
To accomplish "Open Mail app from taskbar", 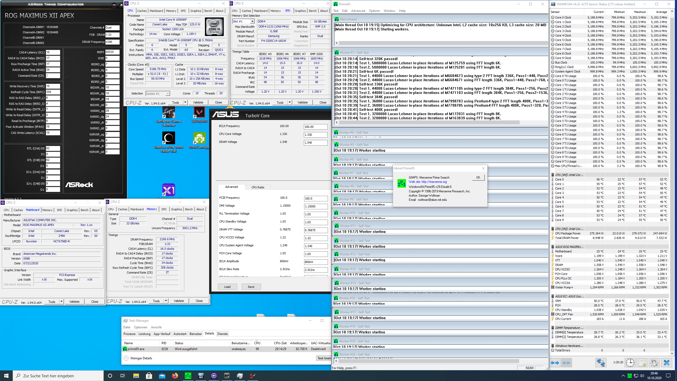I will [162, 376].
